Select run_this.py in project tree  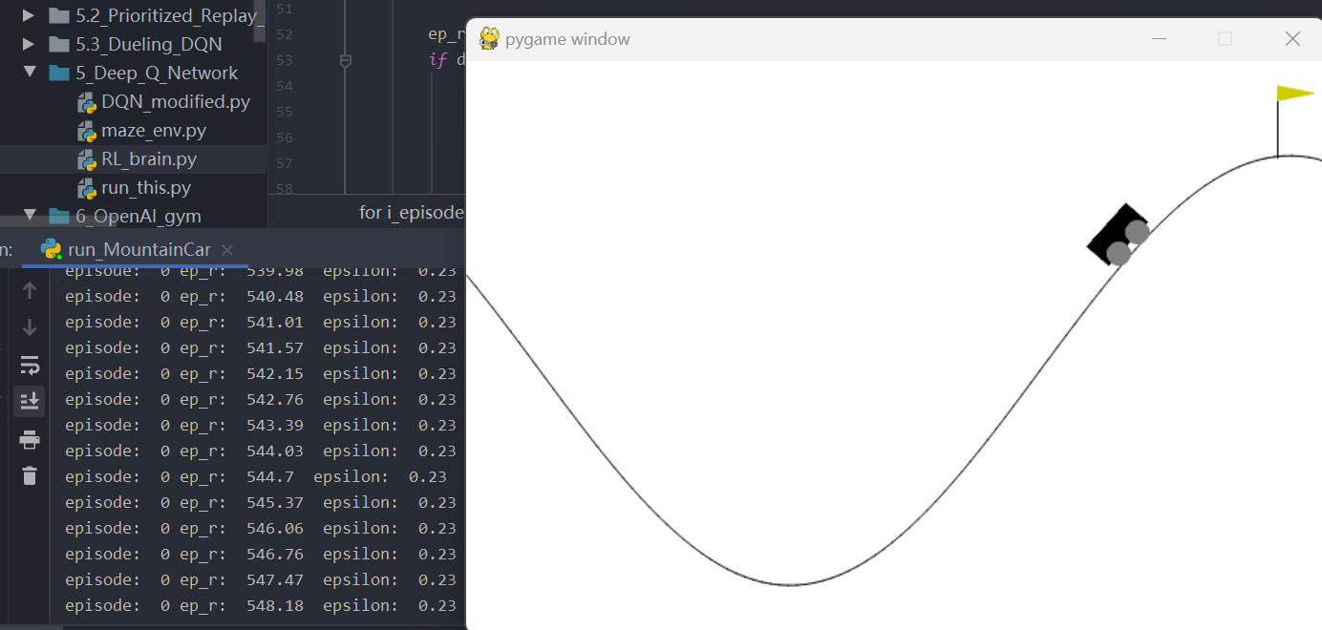pos(146,188)
